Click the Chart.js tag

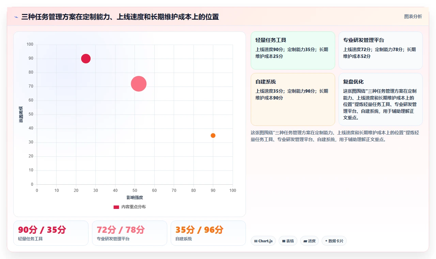click(263, 241)
